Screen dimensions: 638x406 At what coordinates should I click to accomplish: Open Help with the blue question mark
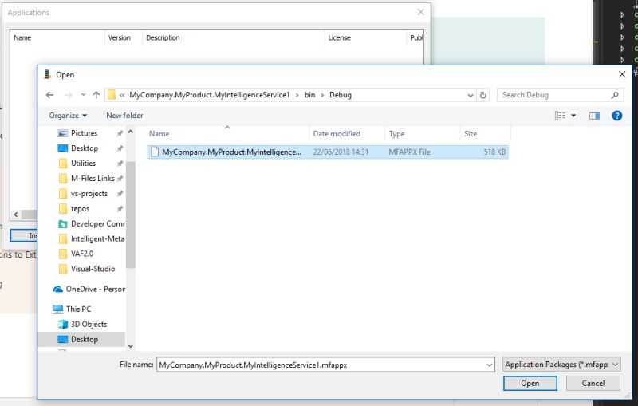click(616, 116)
